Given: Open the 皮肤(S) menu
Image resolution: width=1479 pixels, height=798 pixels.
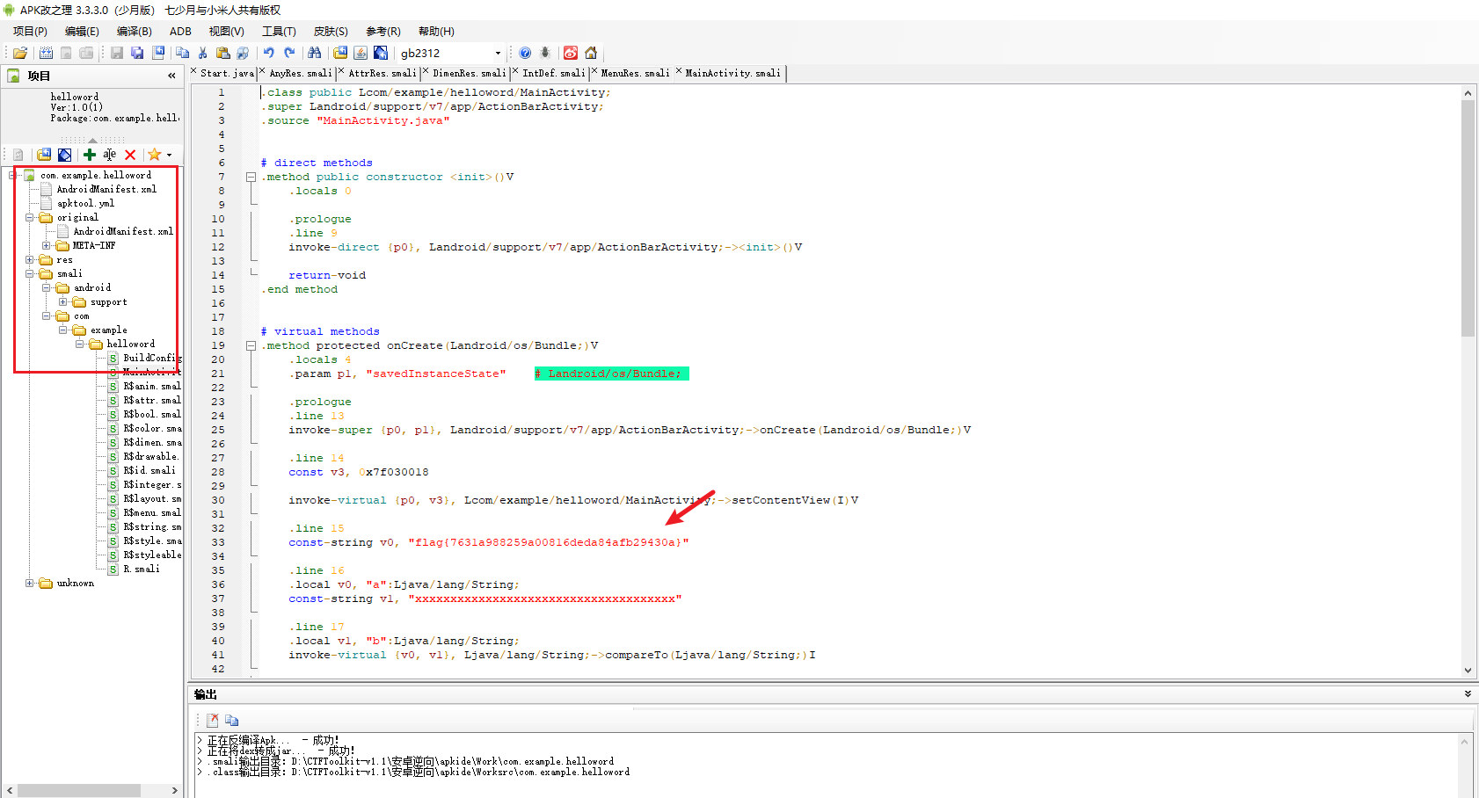Looking at the screenshot, I should [x=331, y=31].
